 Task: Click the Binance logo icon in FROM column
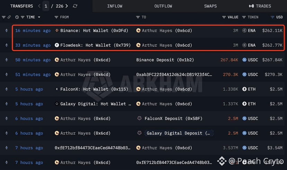click(x=57, y=30)
